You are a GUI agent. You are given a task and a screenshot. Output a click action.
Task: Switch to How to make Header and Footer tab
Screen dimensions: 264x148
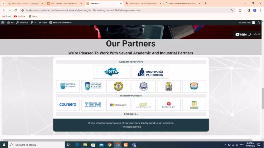183,3
